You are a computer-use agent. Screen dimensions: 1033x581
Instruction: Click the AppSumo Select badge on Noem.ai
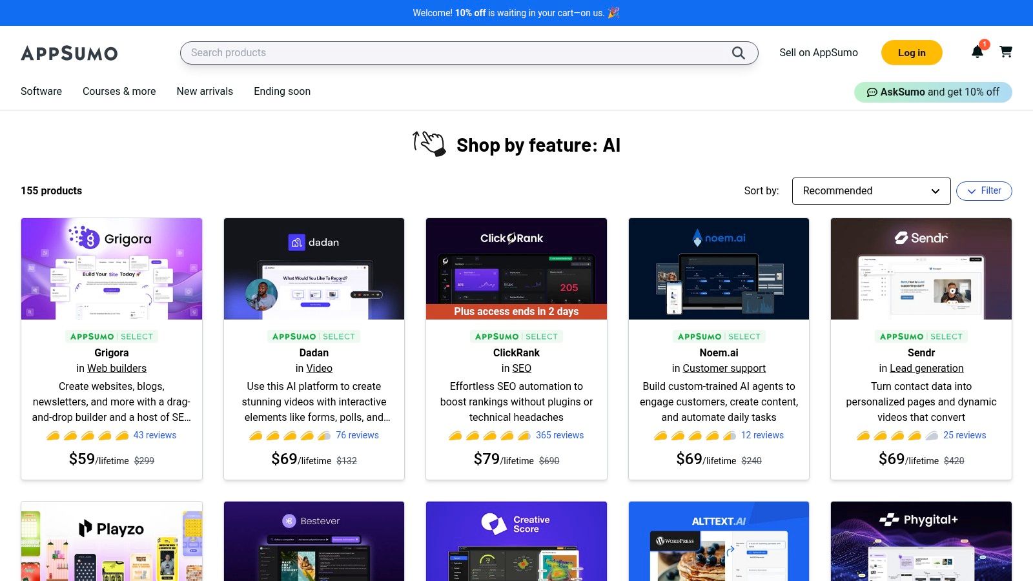coord(719,336)
